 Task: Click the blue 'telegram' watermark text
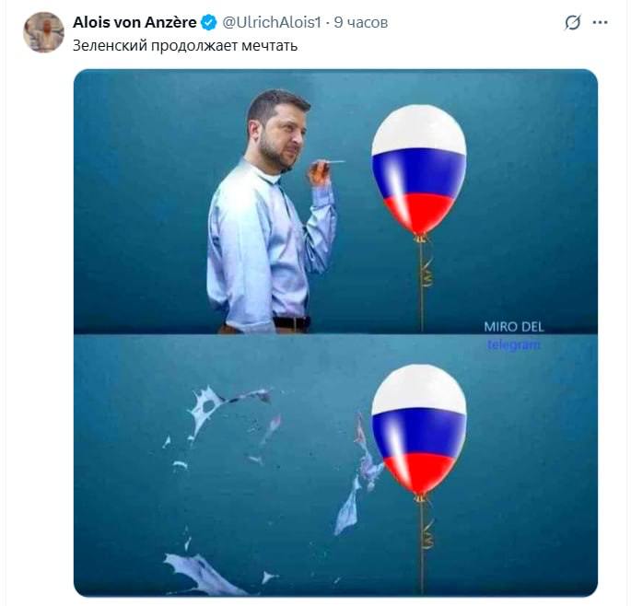(x=513, y=345)
